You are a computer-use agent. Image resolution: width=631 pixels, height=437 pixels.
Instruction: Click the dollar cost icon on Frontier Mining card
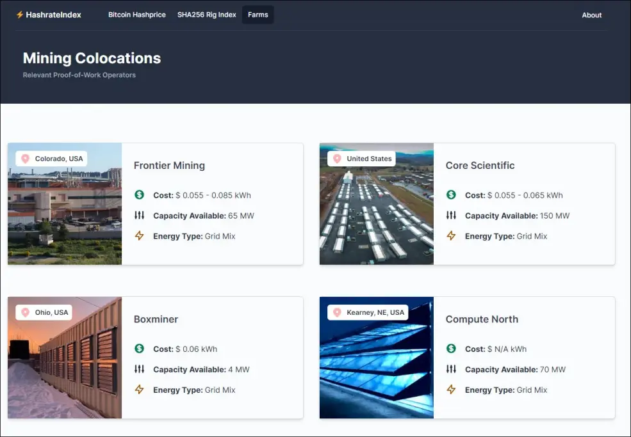coord(139,195)
